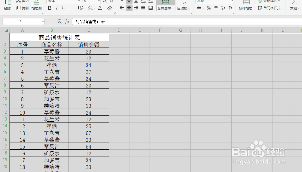Screen dimensions: 302x172
Task: Select the cell with value 67
Action: [x=89, y=133]
